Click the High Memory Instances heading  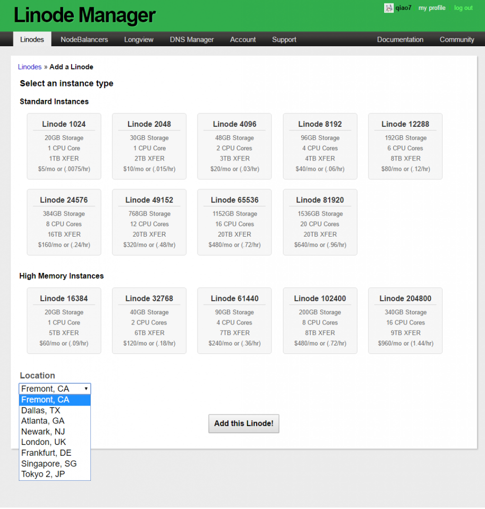(62, 276)
